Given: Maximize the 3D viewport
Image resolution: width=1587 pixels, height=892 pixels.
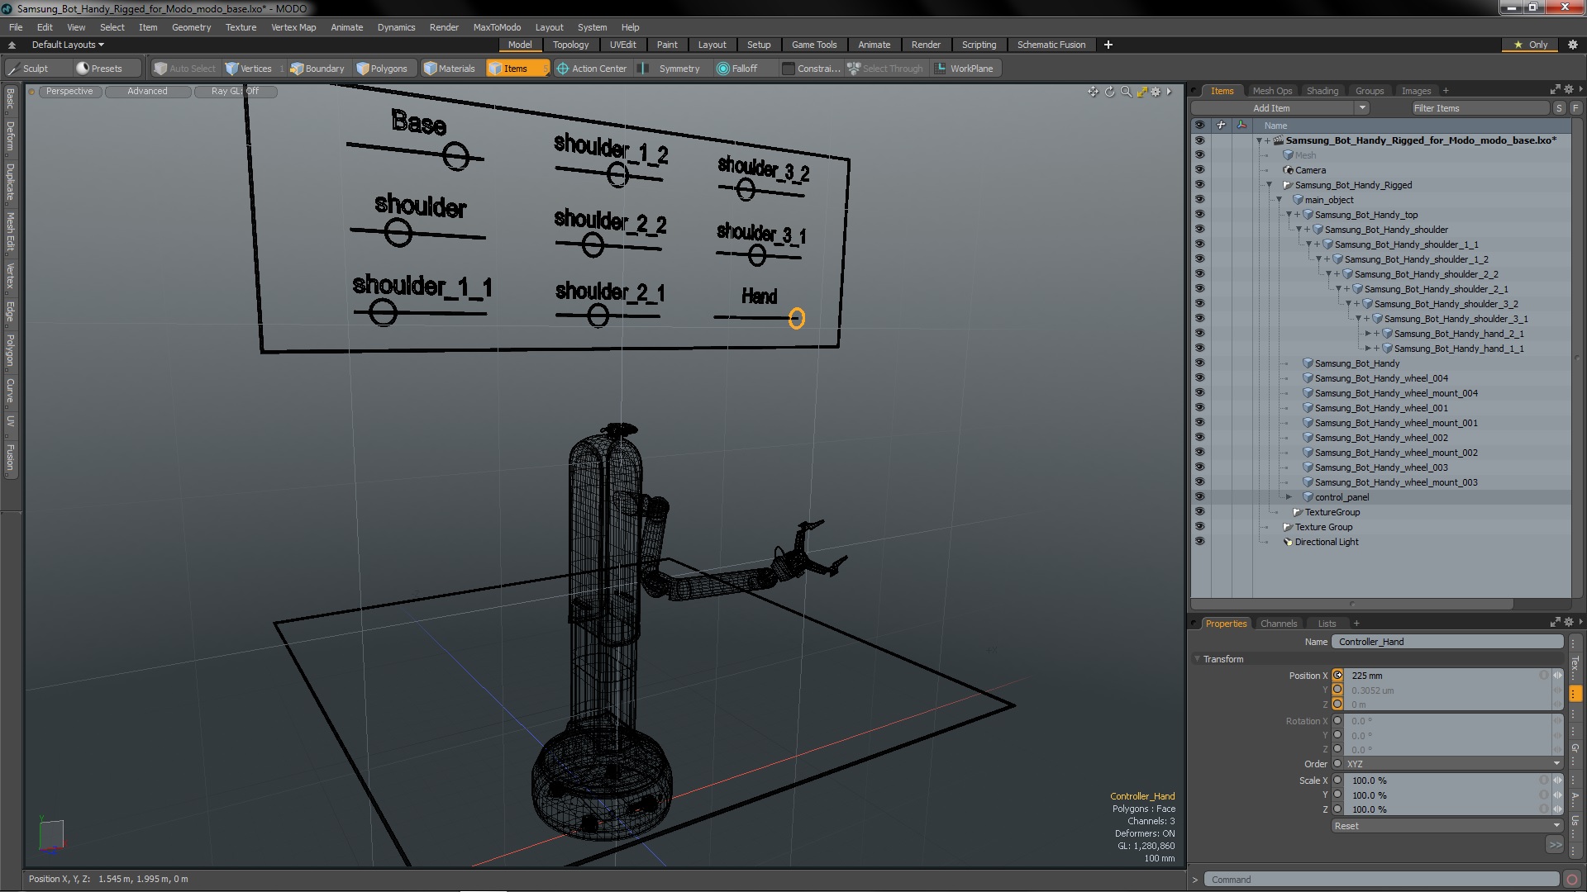Looking at the screenshot, I should click(x=1141, y=92).
